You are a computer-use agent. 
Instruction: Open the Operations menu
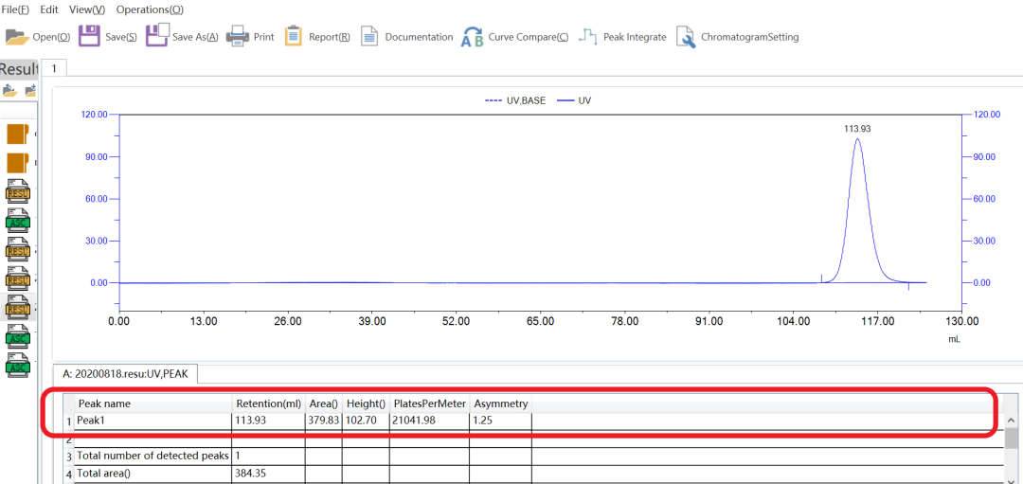coord(150,9)
